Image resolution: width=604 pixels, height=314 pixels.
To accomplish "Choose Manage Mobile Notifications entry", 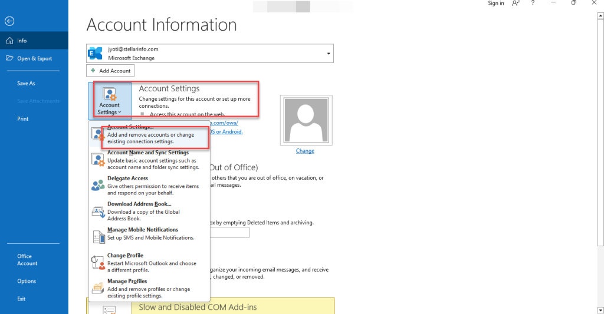I will coord(149,236).
